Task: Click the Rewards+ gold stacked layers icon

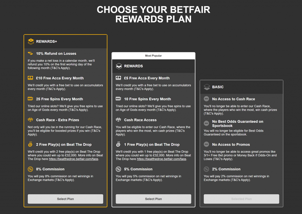Action: (x=31, y=41)
